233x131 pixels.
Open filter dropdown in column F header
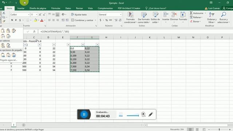click(83, 44)
